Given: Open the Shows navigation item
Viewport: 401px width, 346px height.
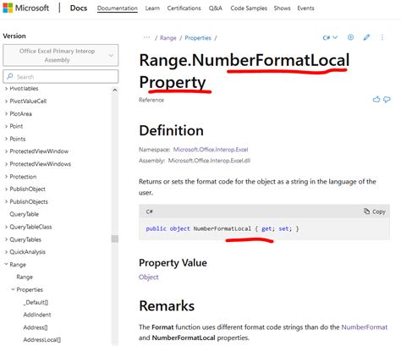Looking at the screenshot, I should tap(282, 8).
